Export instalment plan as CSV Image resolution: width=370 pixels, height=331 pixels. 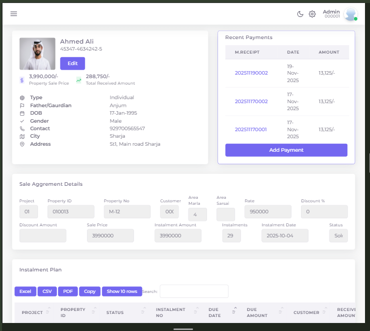(47, 291)
